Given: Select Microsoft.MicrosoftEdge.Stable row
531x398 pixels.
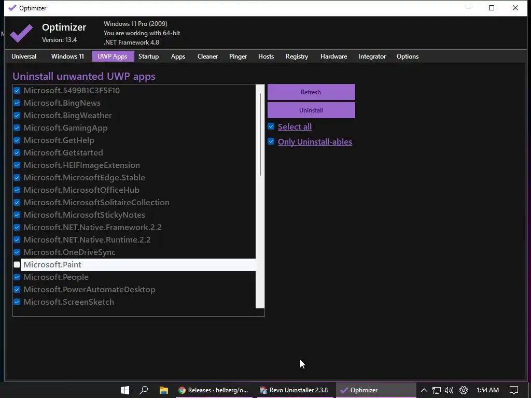Looking at the screenshot, I should tap(134, 178).
